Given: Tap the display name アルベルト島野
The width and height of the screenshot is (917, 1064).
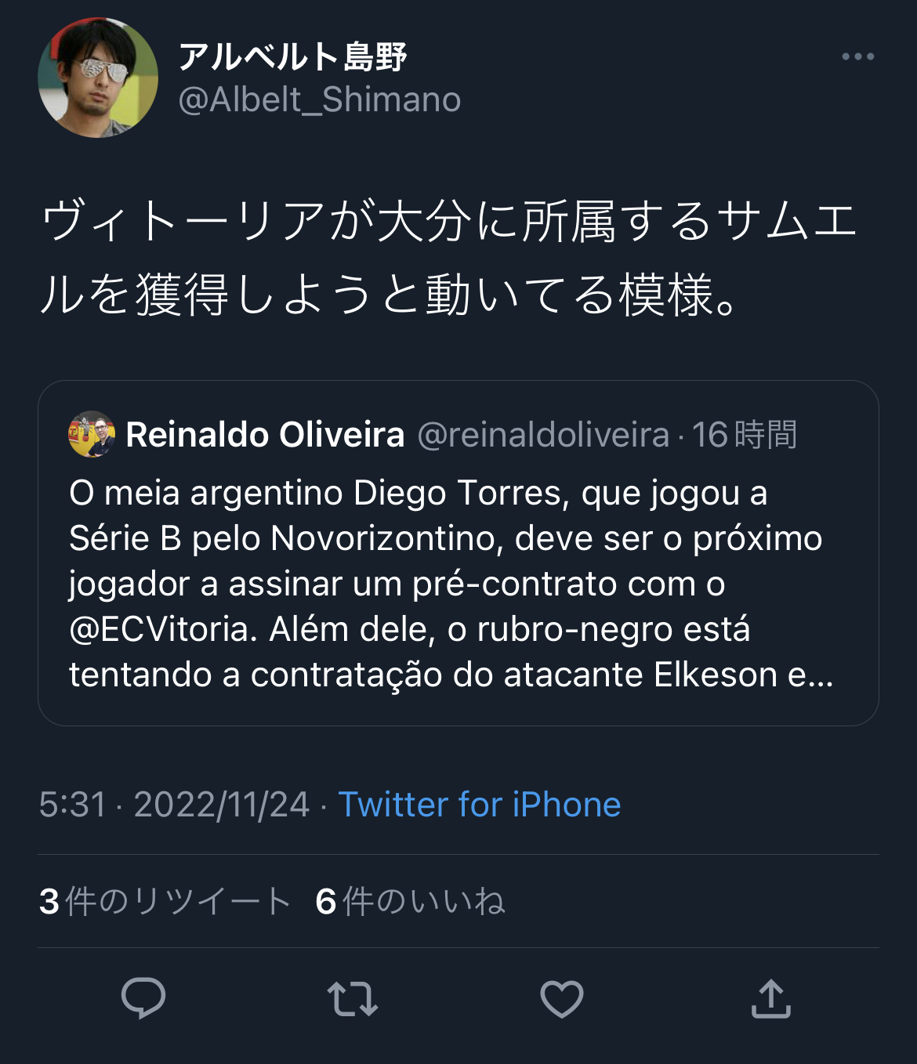Looking at the screenshot, I should coord(293,56).
